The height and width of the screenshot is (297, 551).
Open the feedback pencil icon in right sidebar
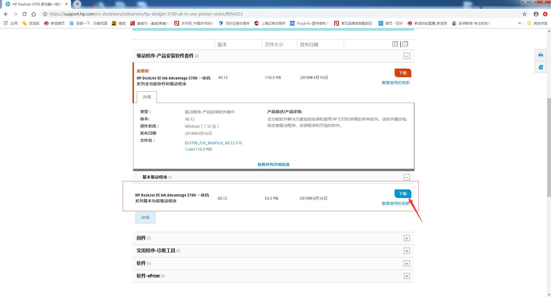click(541, 67)
